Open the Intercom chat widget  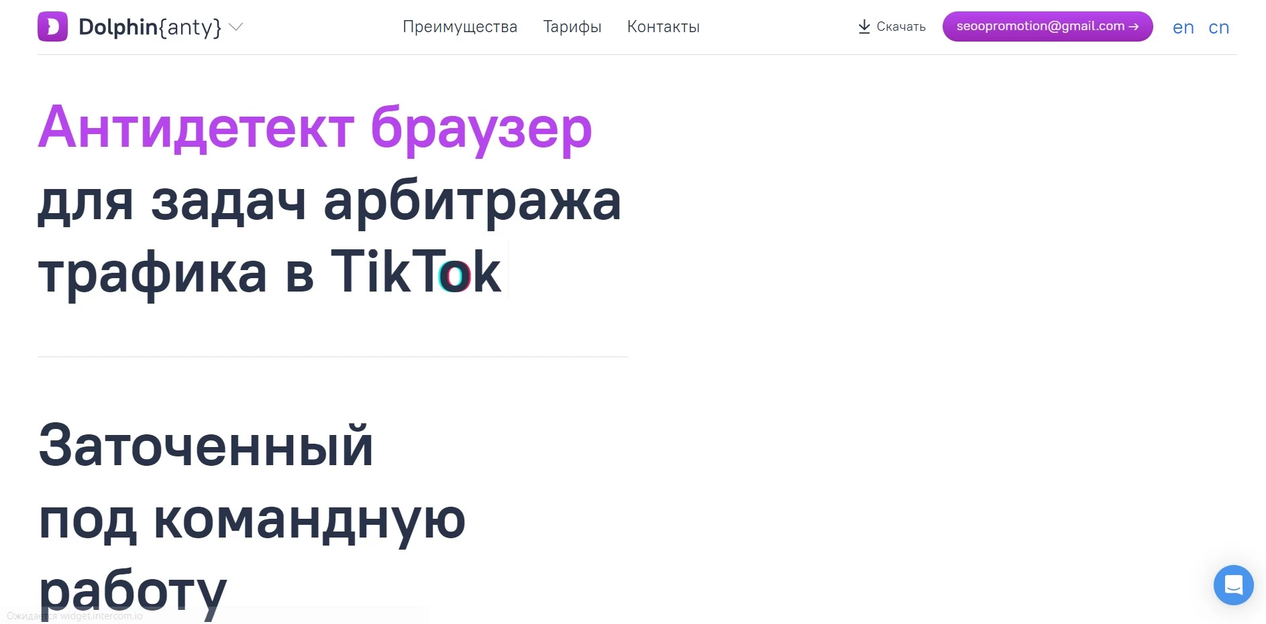click(x=1233, y=585)
